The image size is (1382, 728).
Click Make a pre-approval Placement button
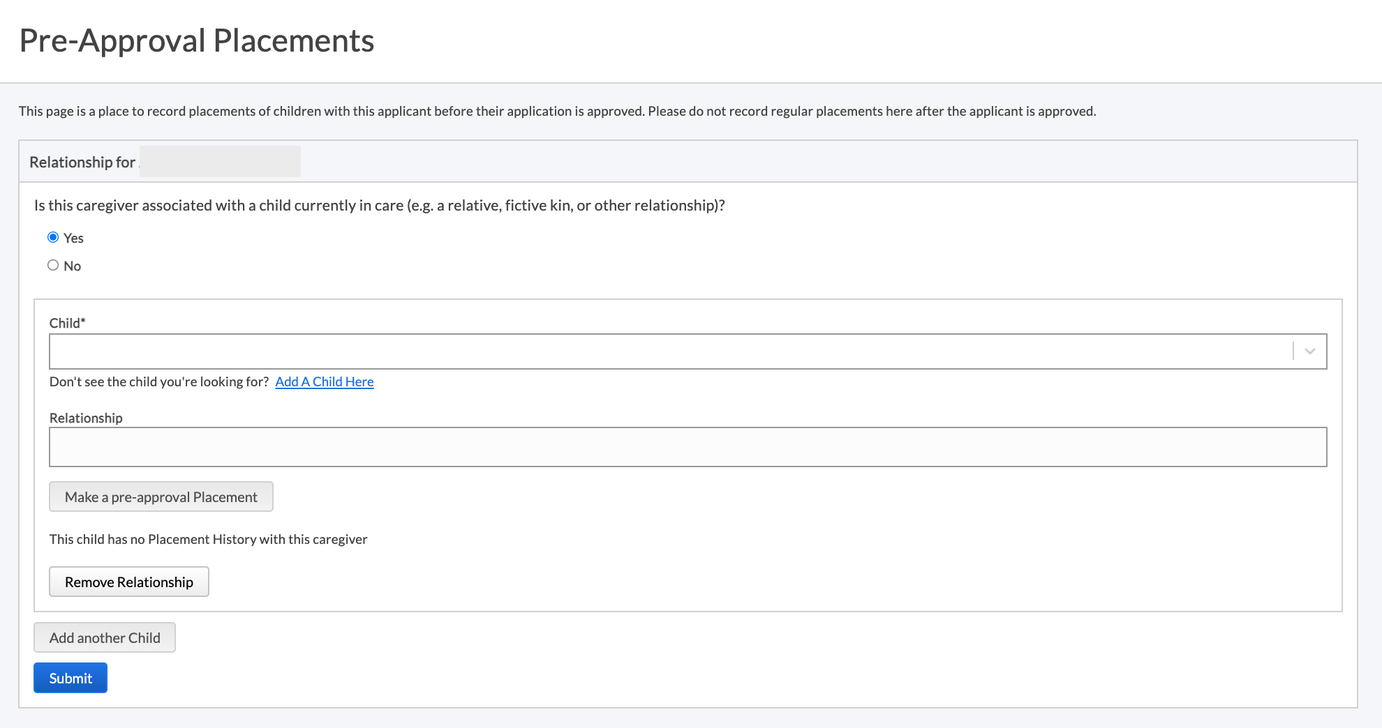[x=161, y=496]
